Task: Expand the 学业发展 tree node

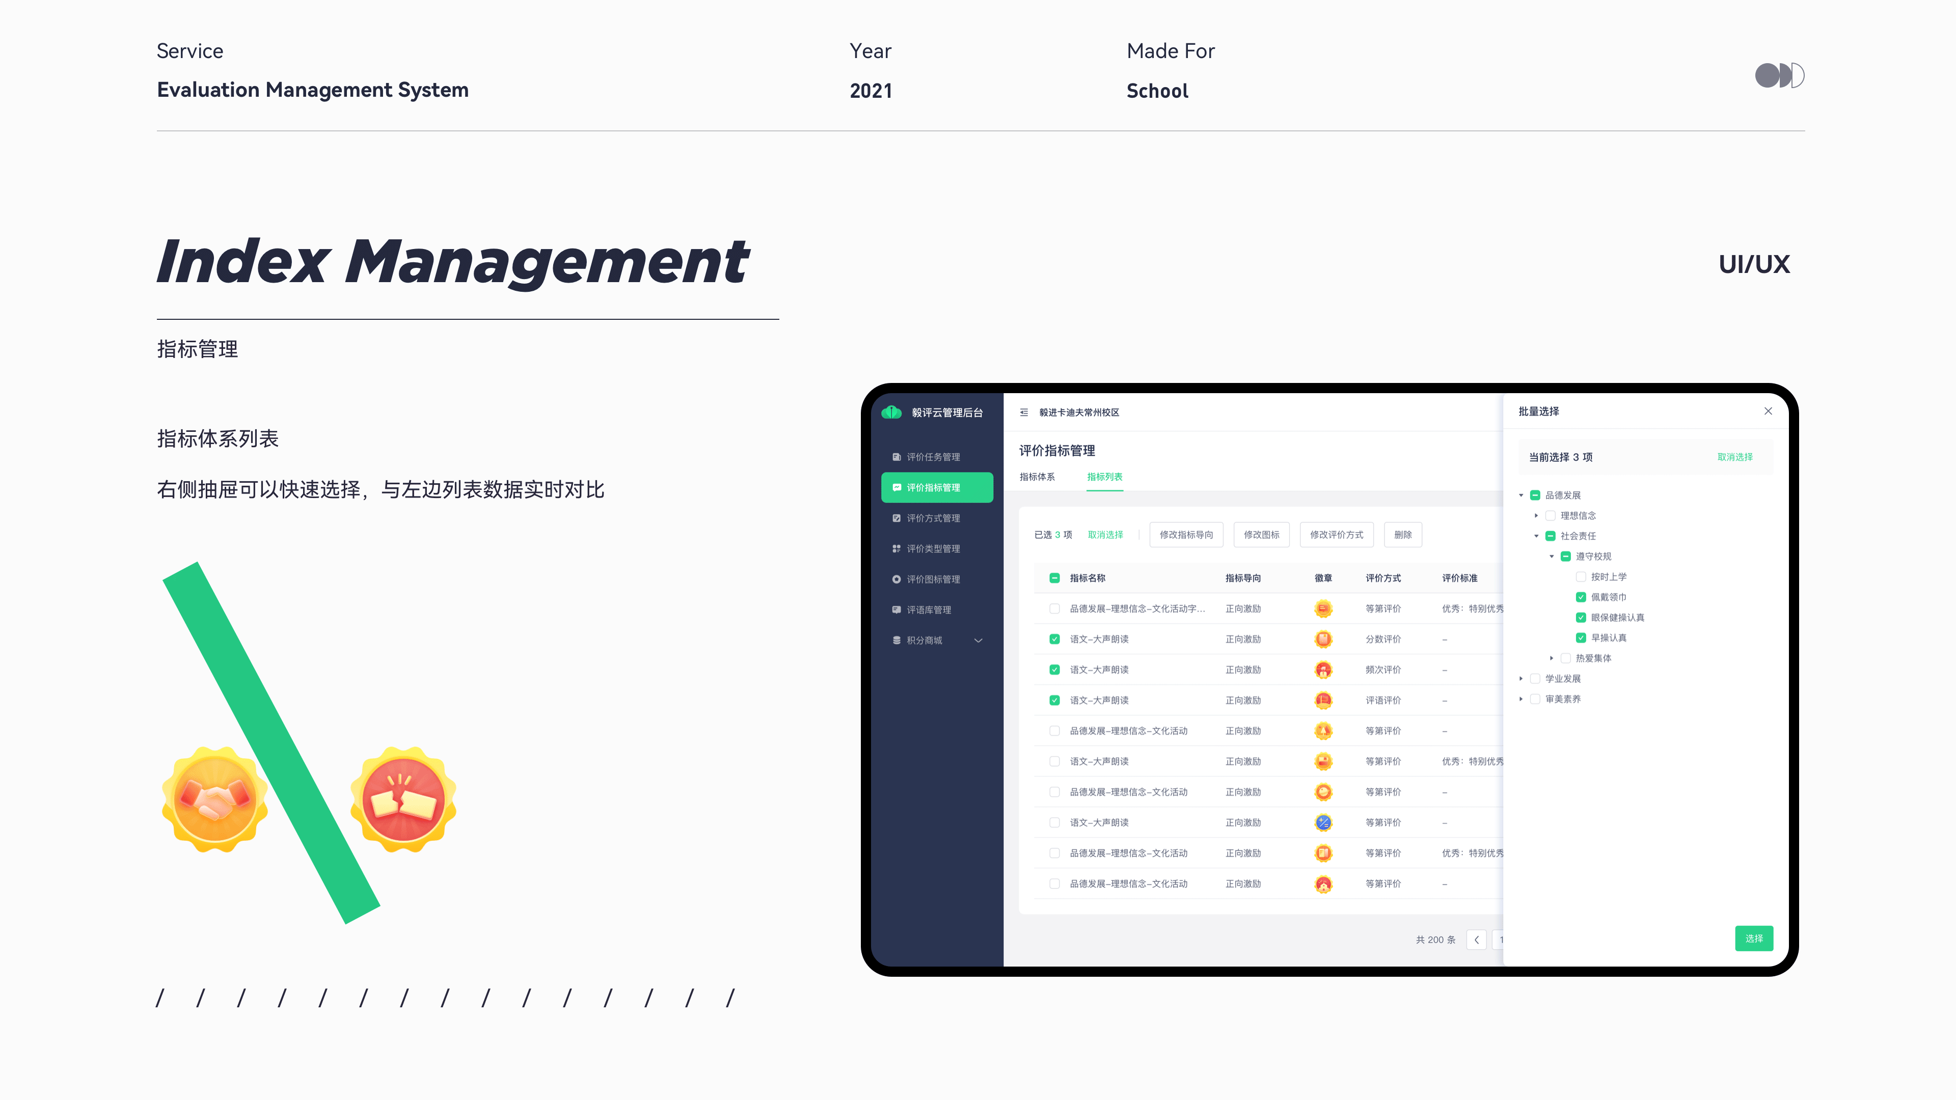Action: point(1521,679)
